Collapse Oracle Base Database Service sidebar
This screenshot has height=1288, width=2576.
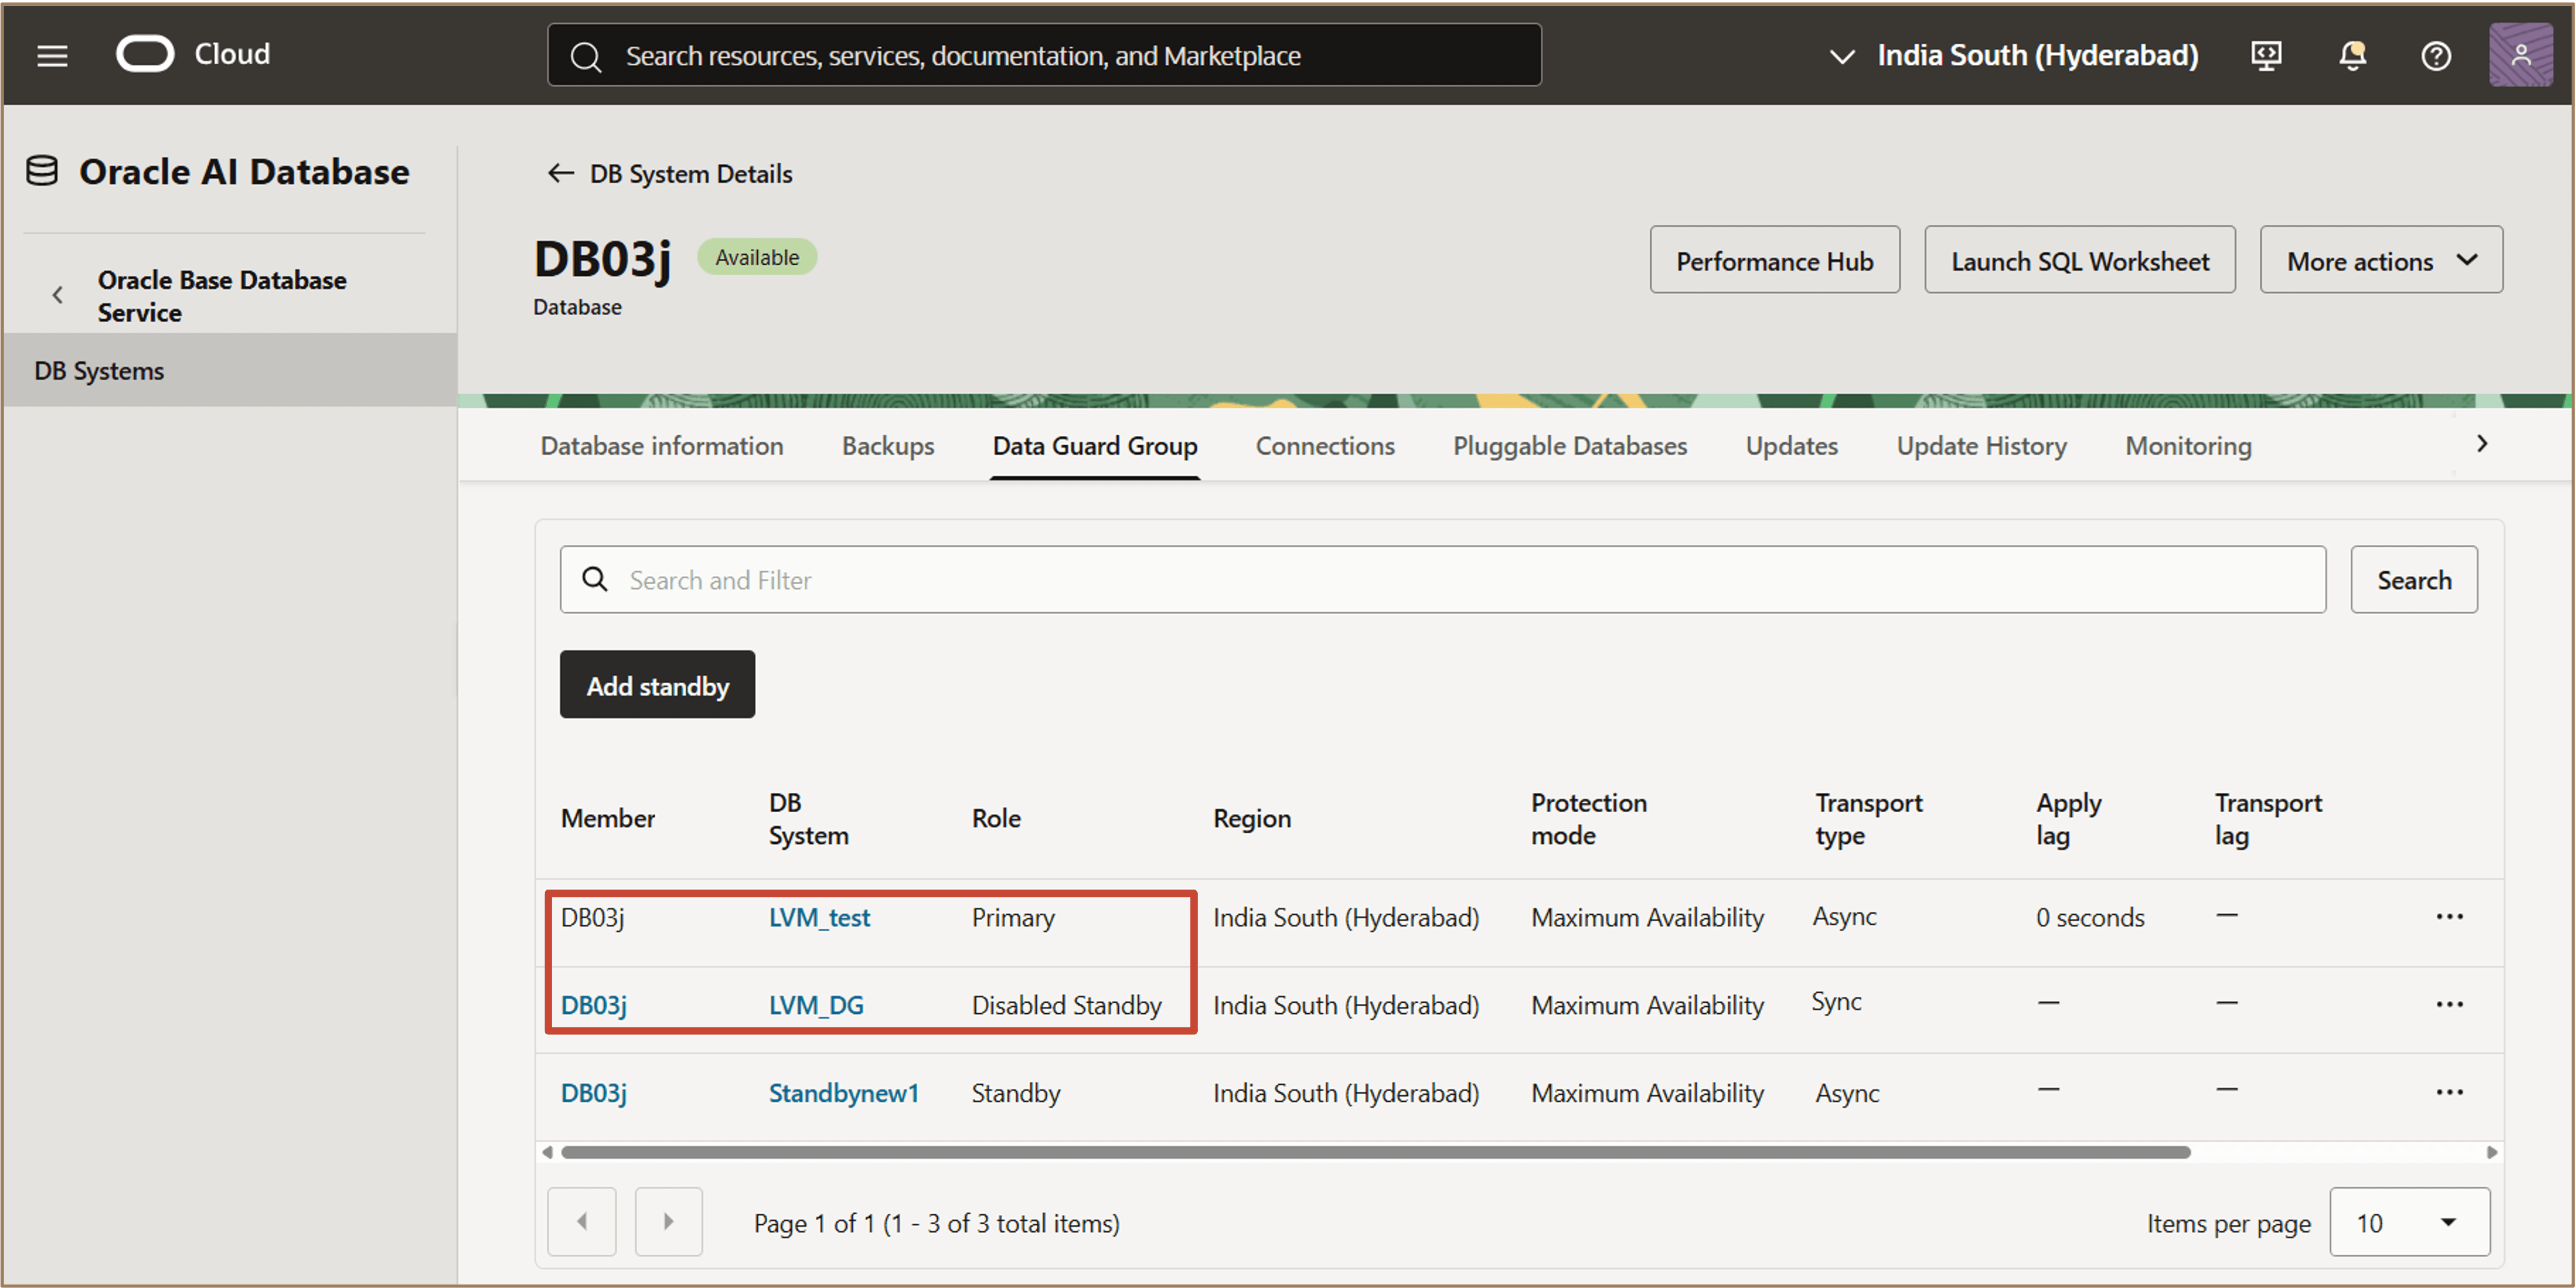[58, 295]
